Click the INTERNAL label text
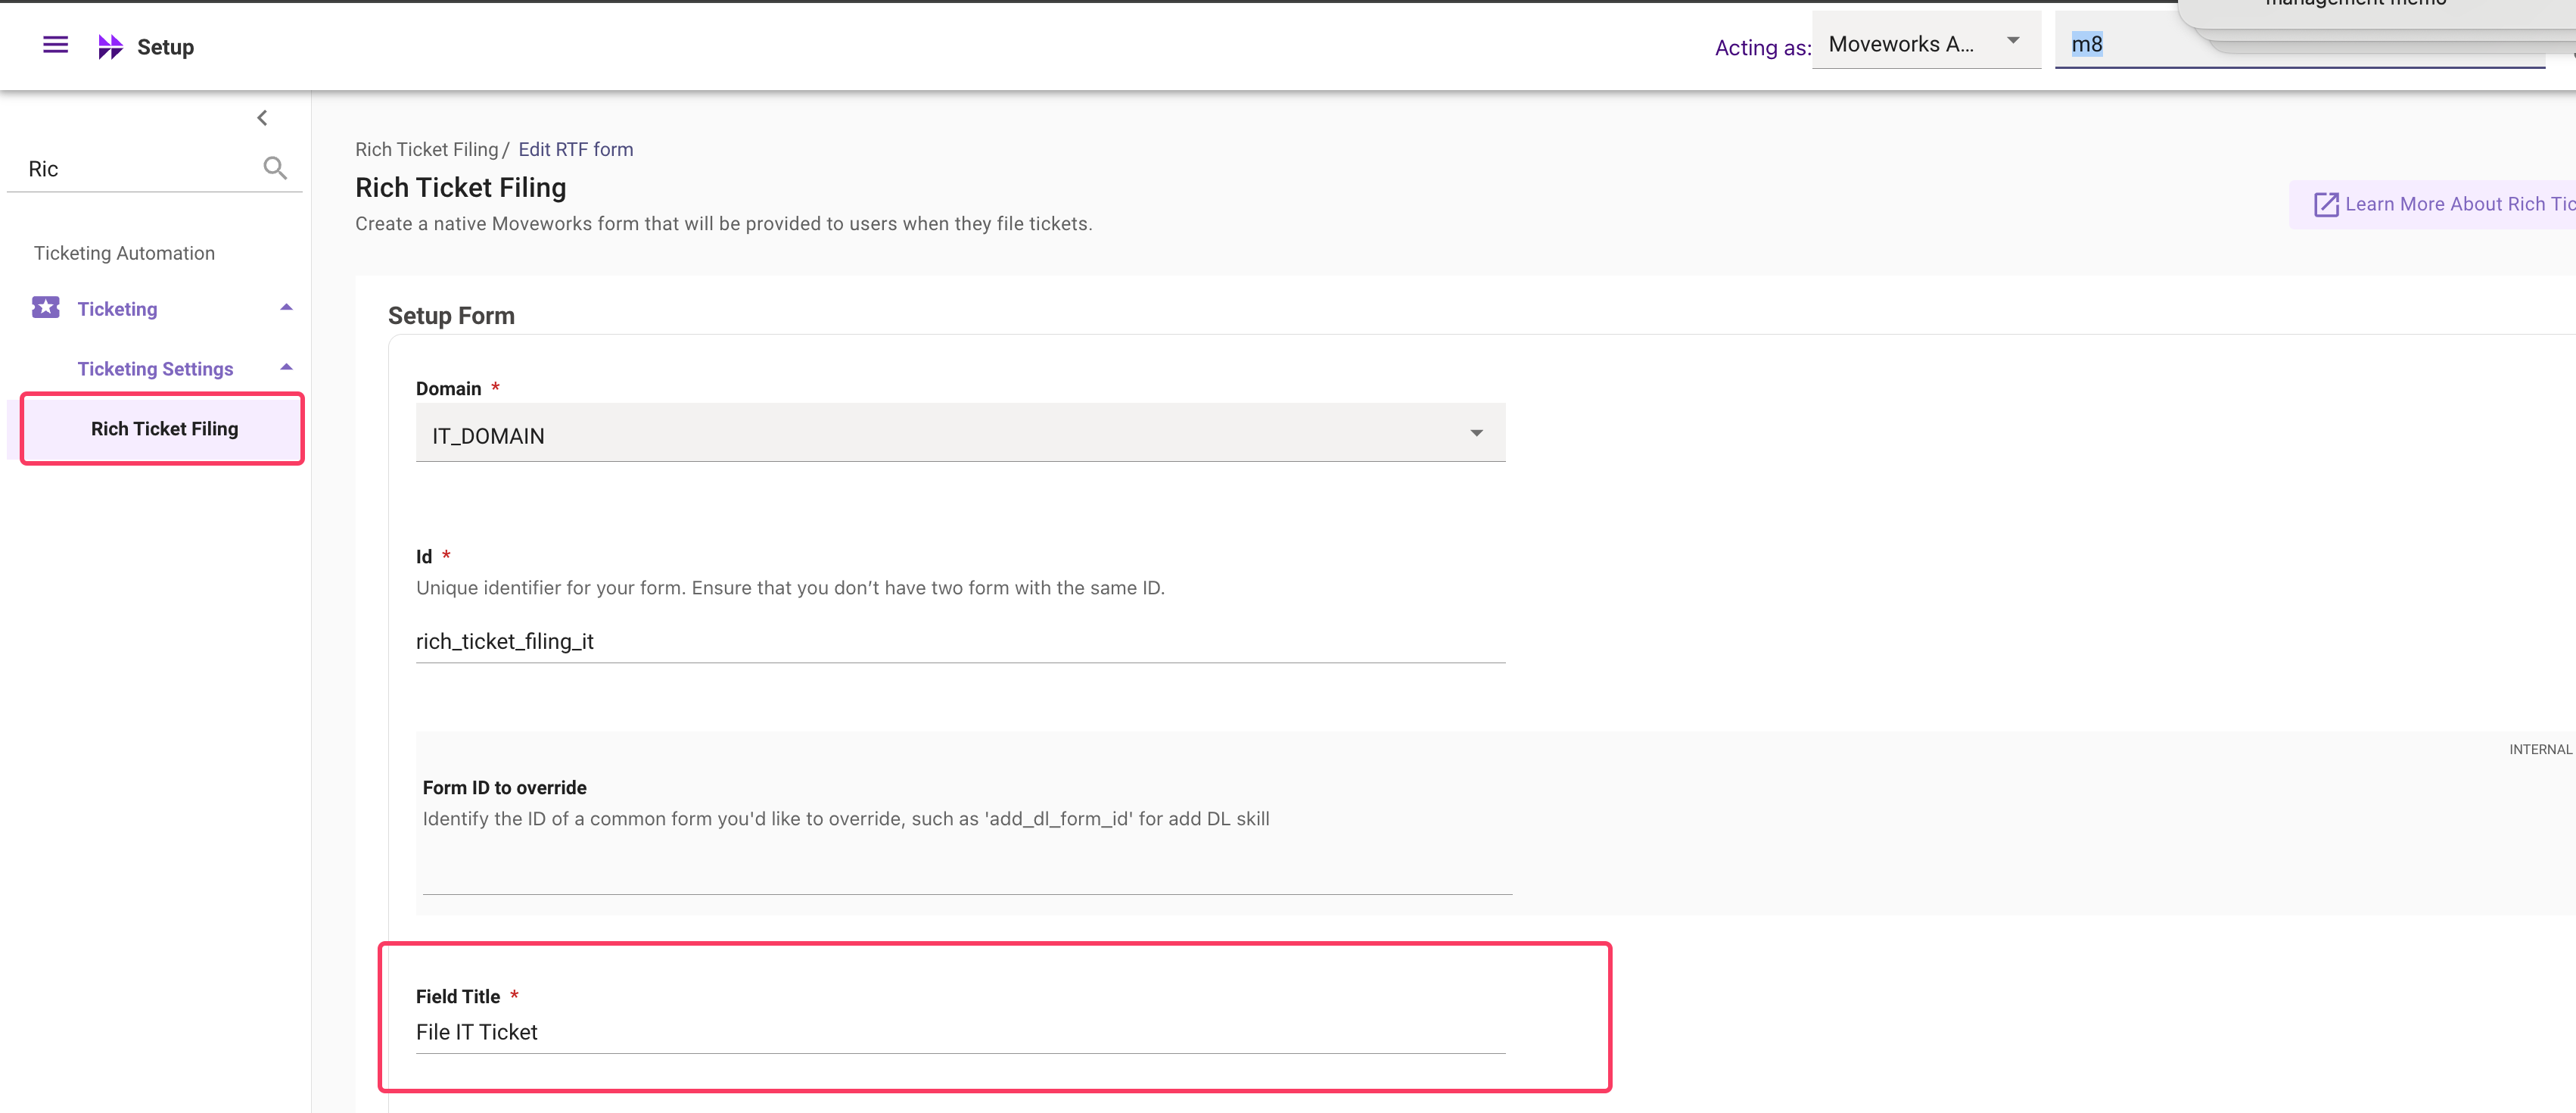Viewport: 2576px width, 1113px height. (x=2540, y=749)
